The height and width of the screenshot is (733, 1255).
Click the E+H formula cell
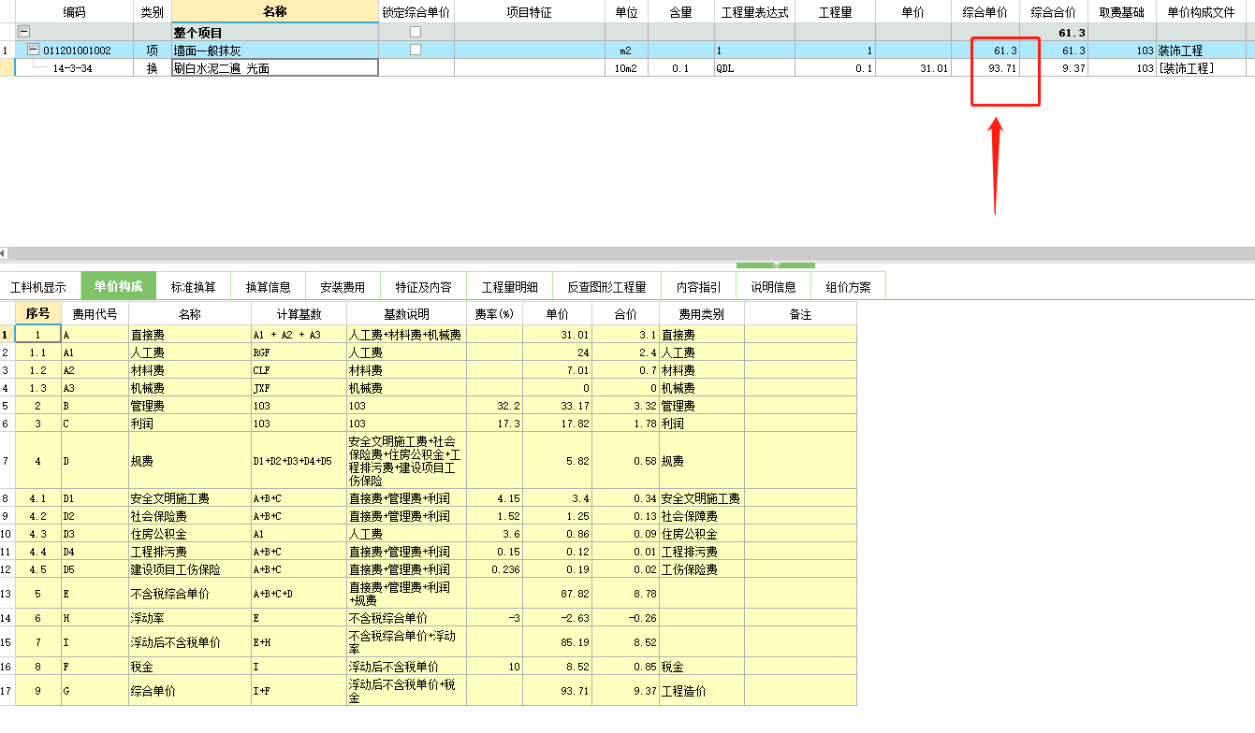299,642
